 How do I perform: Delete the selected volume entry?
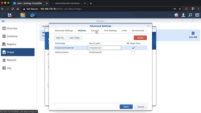pos(140,38)
